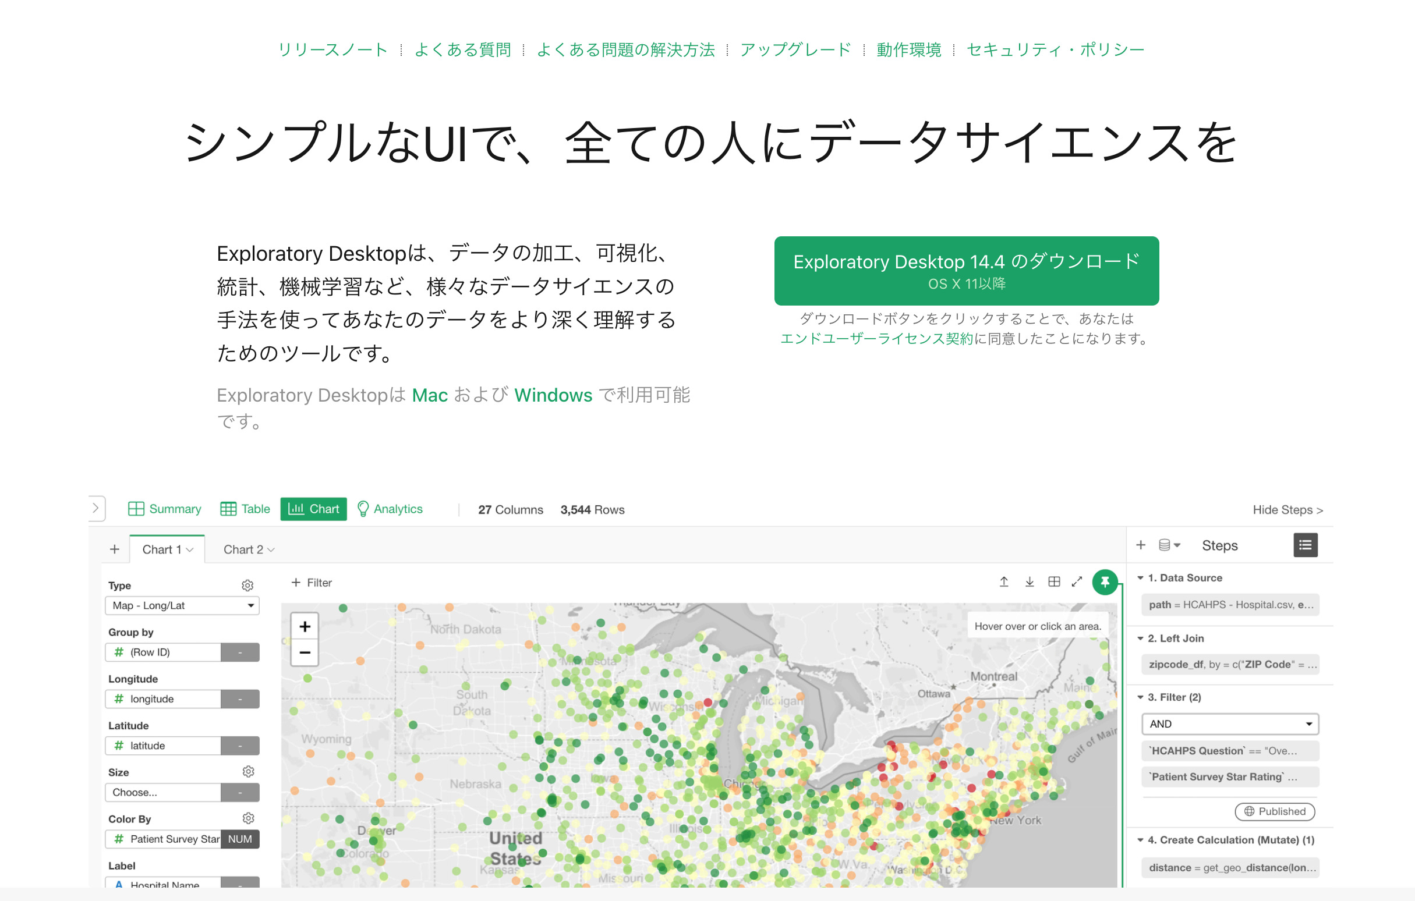This screenshot has width=1415, height=901.
Task: Click the table grid icon above map
Action: click(1053, 582)
